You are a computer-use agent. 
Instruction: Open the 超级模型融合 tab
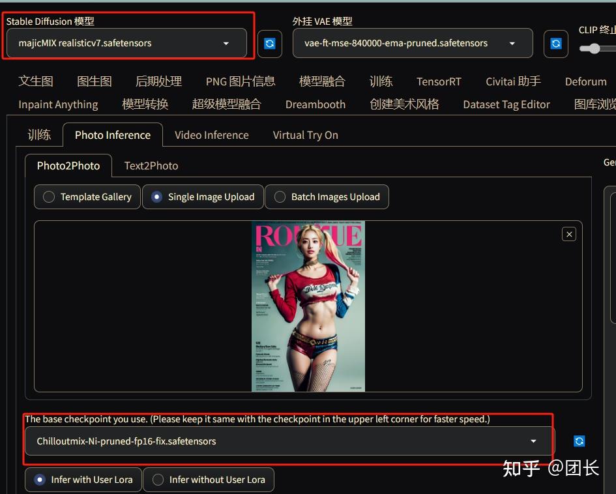[226, 104]
